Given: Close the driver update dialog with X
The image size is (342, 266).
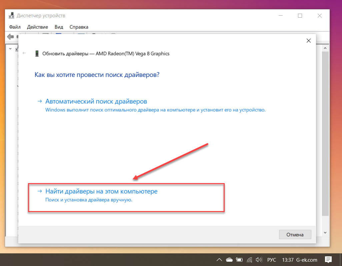Looking at the screenshot, I should point(308,41).
